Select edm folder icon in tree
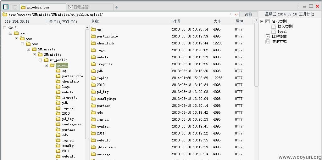The height and width of the screenshot is (160, 322). coord(58,135)
